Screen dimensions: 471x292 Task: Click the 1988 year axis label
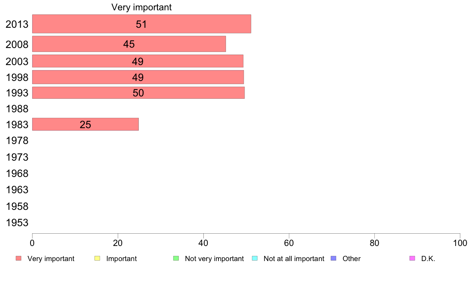pyautogui.click(x=17, y=109)
